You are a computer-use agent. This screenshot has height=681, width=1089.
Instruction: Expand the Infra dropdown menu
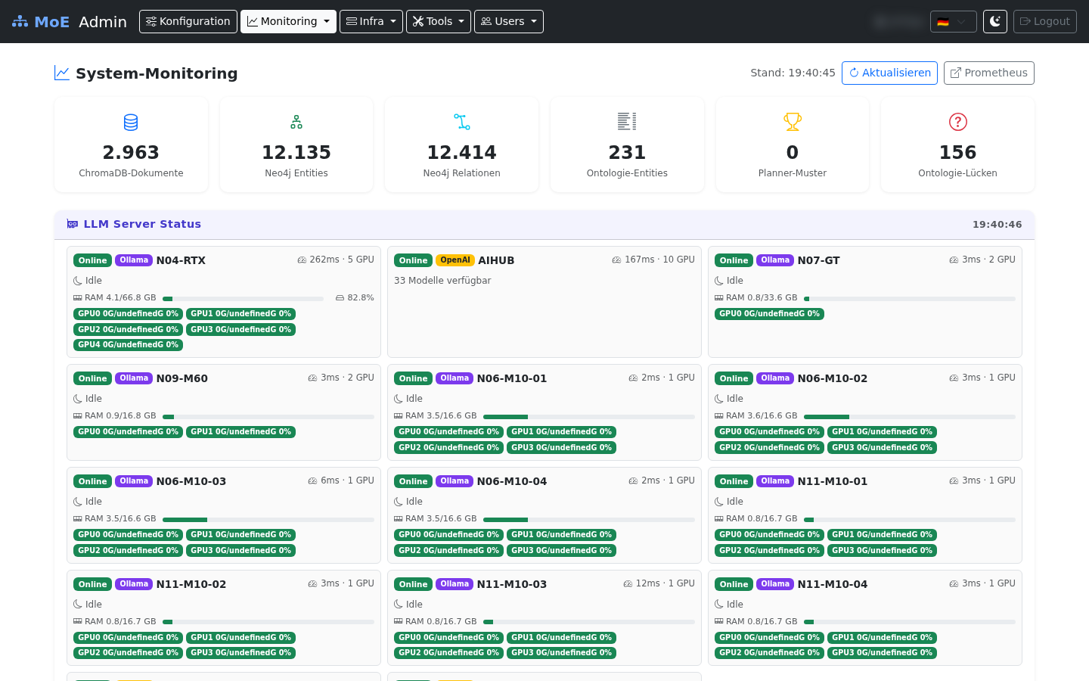(x=371, y=21)
